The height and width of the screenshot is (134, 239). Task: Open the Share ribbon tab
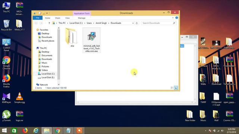(x=58, y=18)
